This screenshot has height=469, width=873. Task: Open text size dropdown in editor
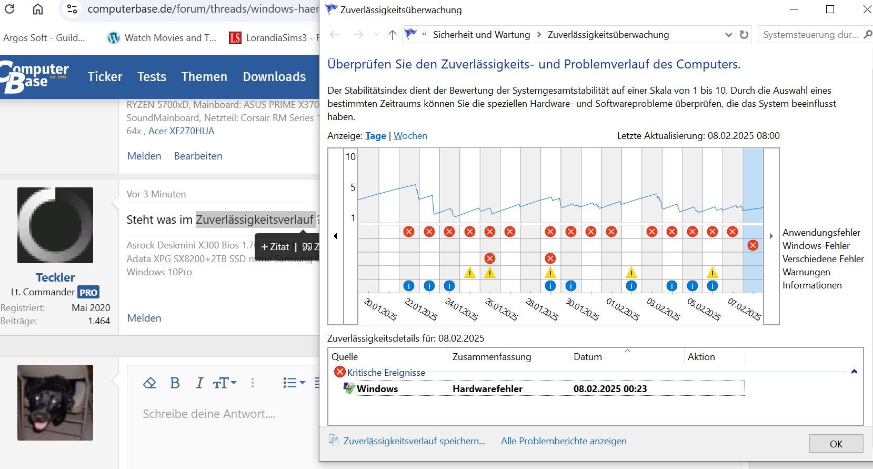pos(225,383)
